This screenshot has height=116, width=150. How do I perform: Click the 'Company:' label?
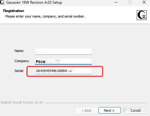click(22, 61)
